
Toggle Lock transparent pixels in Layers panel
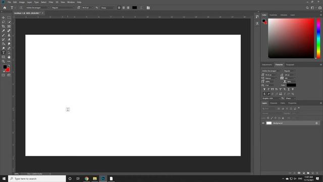(x=268, y=118)
